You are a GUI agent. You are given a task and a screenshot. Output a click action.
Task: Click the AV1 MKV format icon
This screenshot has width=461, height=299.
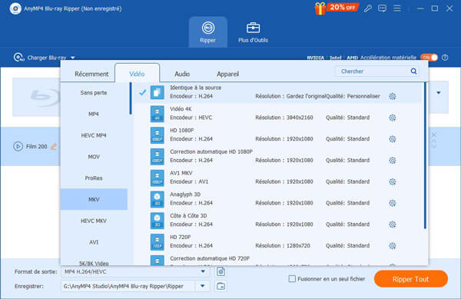[x=158, y=178]
